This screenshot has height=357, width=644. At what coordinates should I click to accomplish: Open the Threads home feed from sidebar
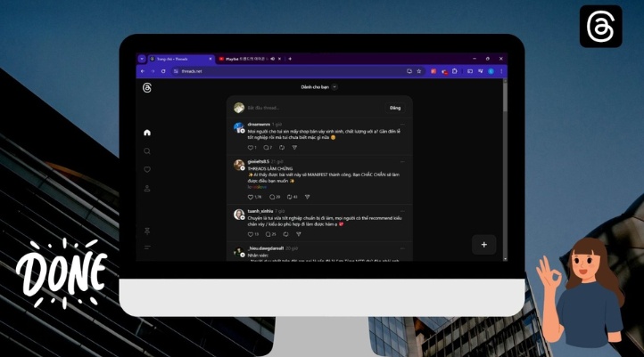147,133
